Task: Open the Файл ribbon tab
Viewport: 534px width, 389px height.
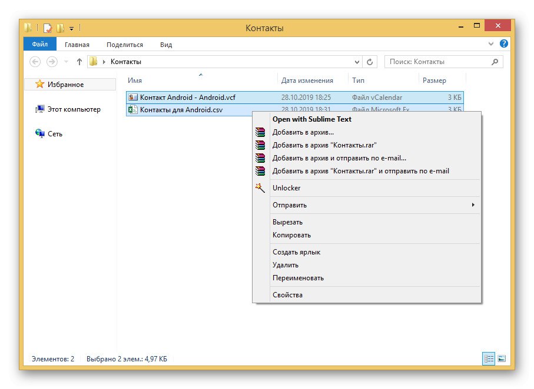Action: click(x=40, y=45)
